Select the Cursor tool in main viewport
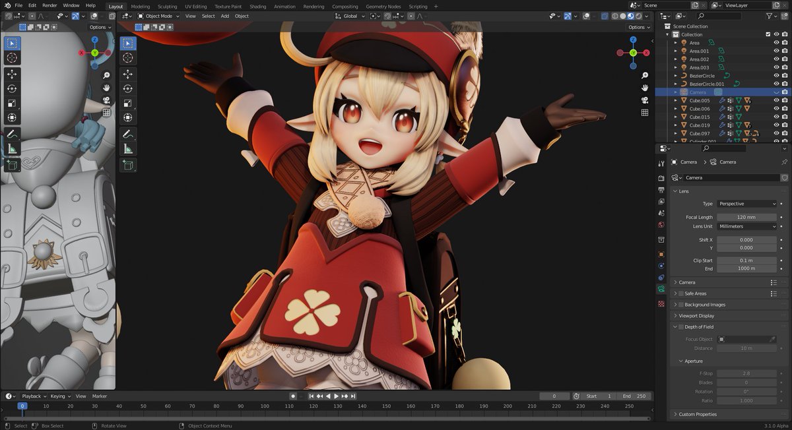792x430 pixels. tap(128, 58)
